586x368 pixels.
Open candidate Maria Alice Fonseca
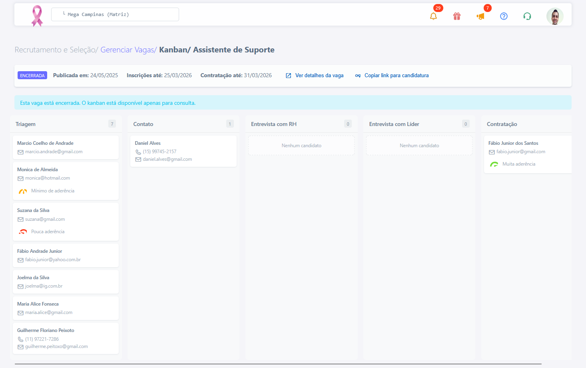66,308
